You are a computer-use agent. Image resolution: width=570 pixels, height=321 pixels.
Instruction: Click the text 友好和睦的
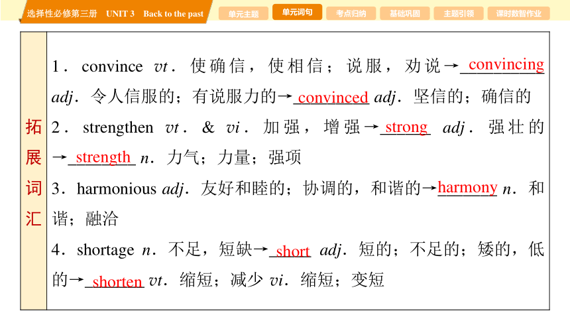pyautogui.click(x=243, y=188)
